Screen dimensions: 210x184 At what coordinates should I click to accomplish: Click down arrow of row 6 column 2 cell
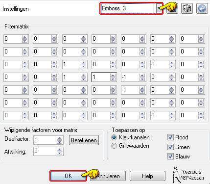click(x=54, y=105)
